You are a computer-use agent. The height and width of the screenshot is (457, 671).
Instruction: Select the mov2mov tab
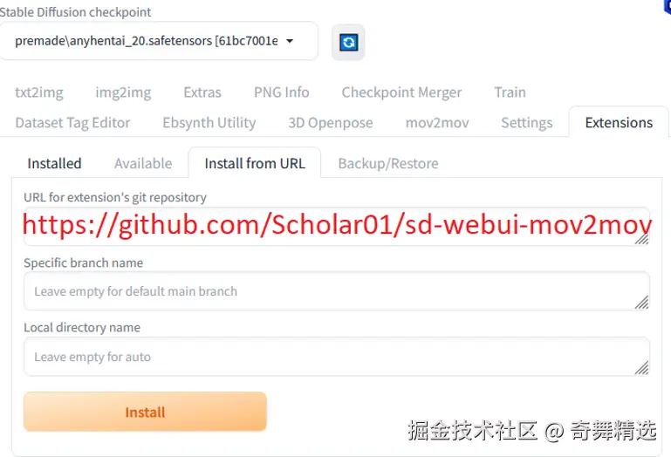[x=437, y=123]
